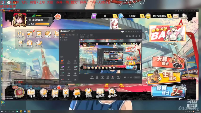Open the mail envelope icon

[x=176, y=16]
